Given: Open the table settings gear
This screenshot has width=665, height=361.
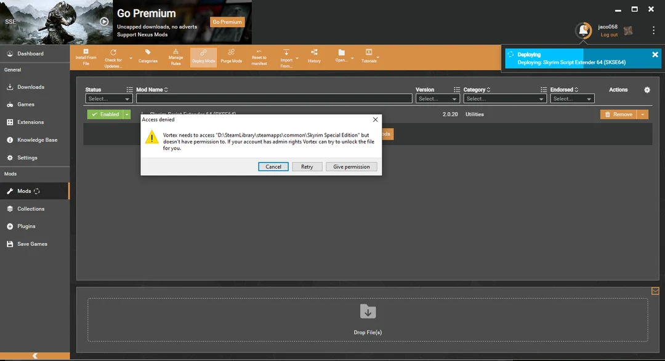Looking at the screenshot, I should point(647,90).
